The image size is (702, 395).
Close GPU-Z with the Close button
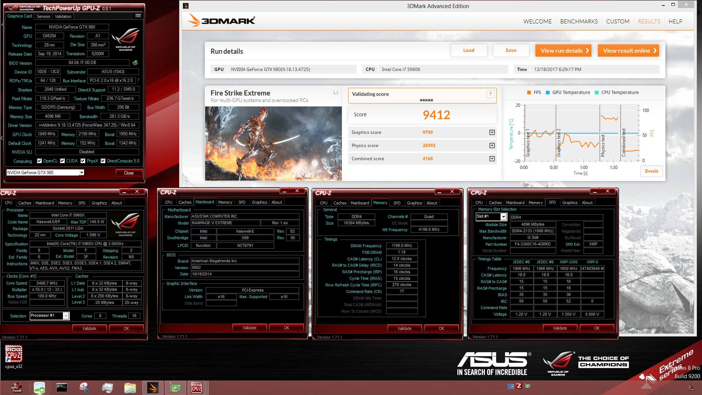129,173
